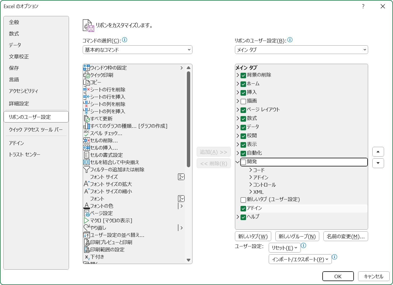This screenshot has height=285, width=393.
Task: Select the コピー command icon
Action: pos(87,82)
